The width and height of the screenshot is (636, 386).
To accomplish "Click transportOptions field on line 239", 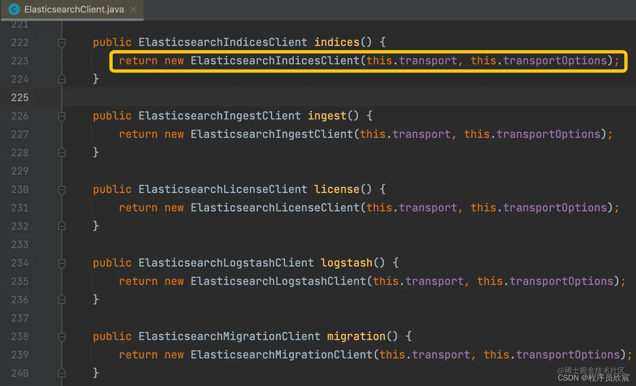I will point(568,355).
